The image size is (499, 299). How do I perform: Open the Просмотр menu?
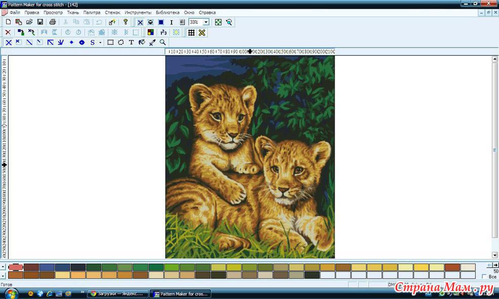(x=53, y=13)
